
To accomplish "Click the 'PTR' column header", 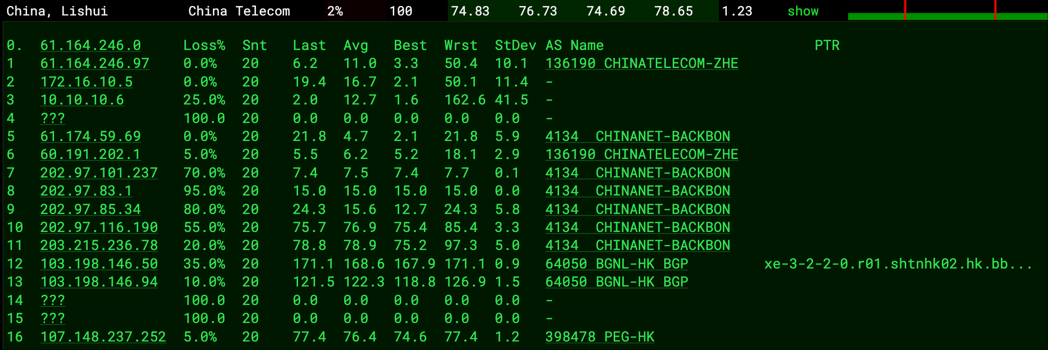I will tap(827, 45).
